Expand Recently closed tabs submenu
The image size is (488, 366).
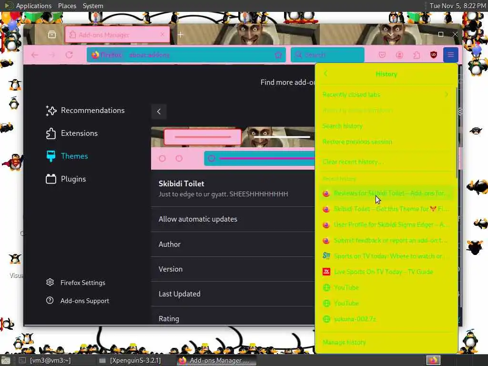pyautogui.click(x=386, y=94)
